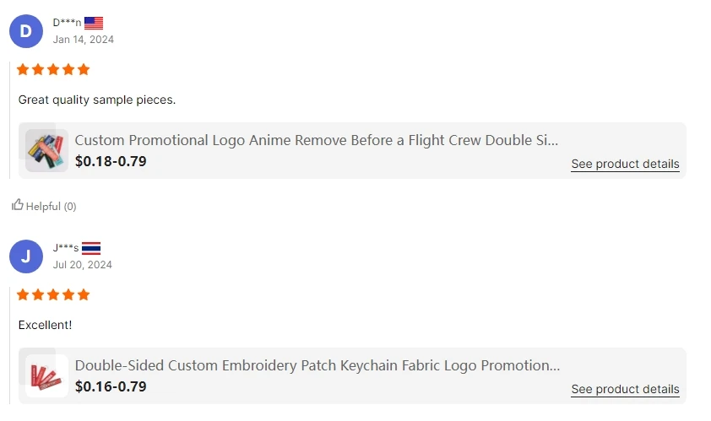Click the US flag beside D***n
The width and height of the screenshot is (711, 421).
tap(94, 23)
